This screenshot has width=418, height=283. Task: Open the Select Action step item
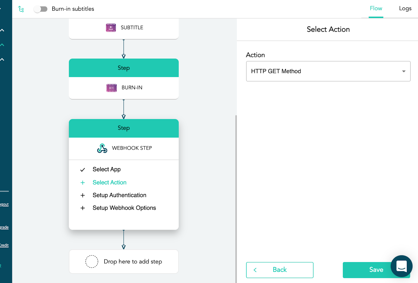pyautogui.click(x=109, y=182)
